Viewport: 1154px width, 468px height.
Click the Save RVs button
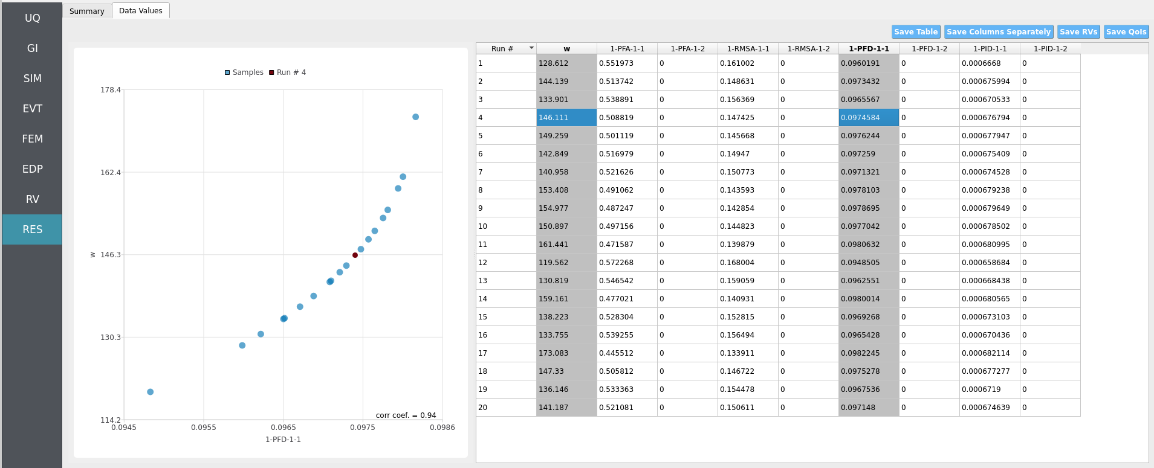pyautogui.click(x=1078, y=32)
